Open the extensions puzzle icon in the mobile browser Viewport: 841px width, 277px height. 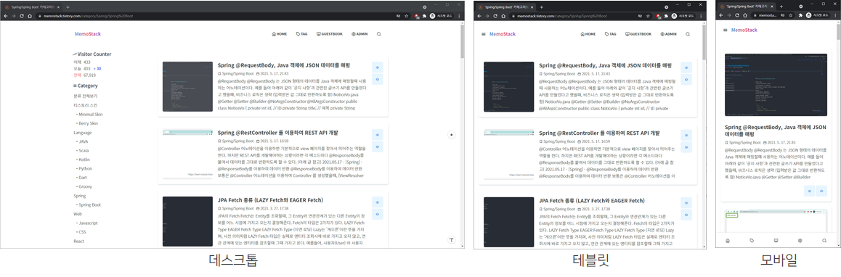(x=801, y=16)
